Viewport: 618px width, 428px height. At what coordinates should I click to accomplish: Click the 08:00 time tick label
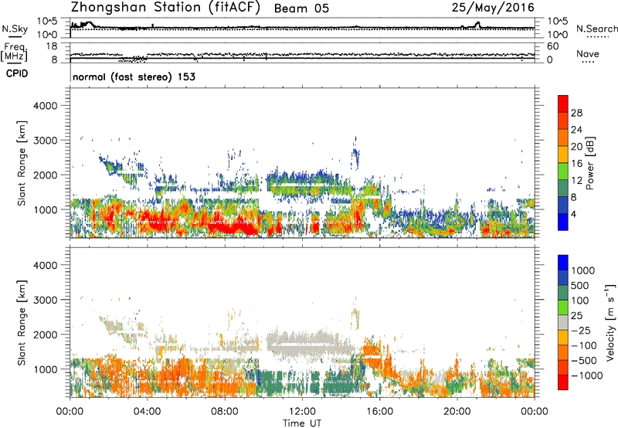(224, 412)
